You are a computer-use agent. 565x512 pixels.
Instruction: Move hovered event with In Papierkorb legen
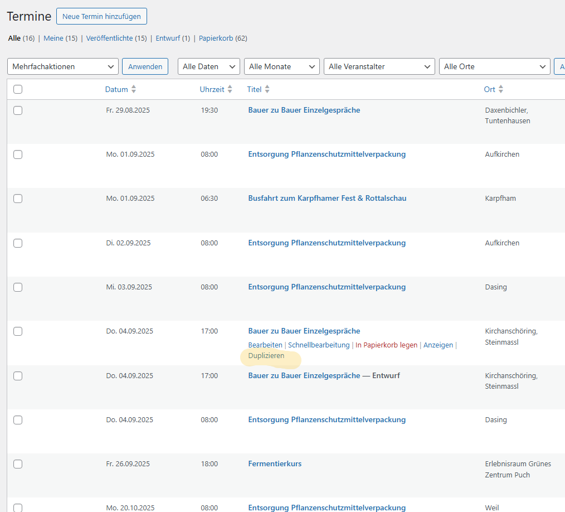pyautogui.click(x=386, y=345)
